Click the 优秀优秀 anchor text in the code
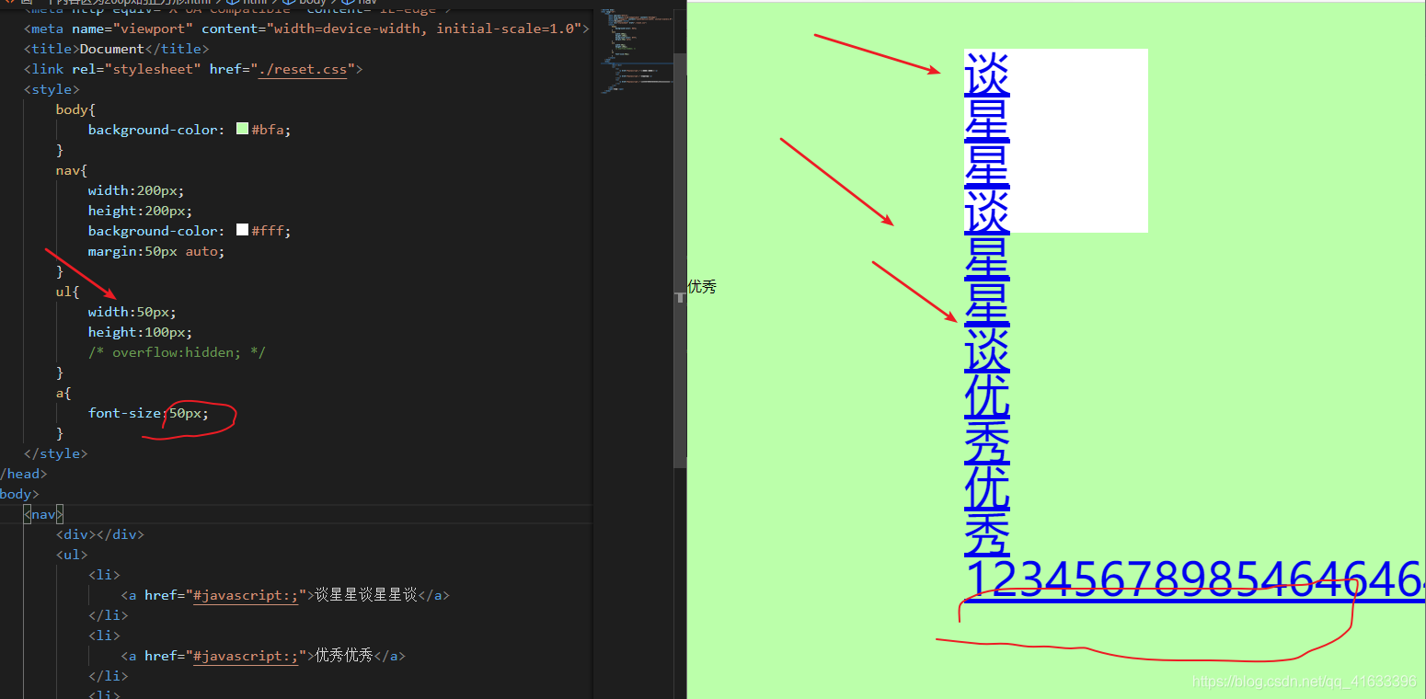The height and width of the screenshot is (699, 1426). [344, 656]
